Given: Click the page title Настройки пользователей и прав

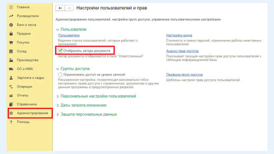Looking at the screenshot, I should (x=112, y=8).
